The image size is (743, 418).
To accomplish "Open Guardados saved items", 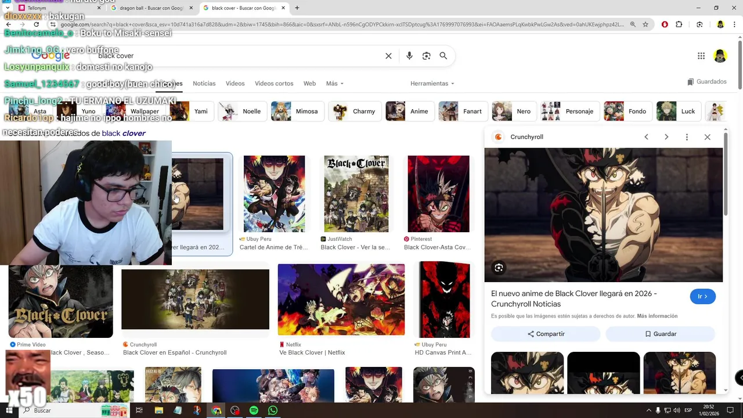I will tap(706, 82).
